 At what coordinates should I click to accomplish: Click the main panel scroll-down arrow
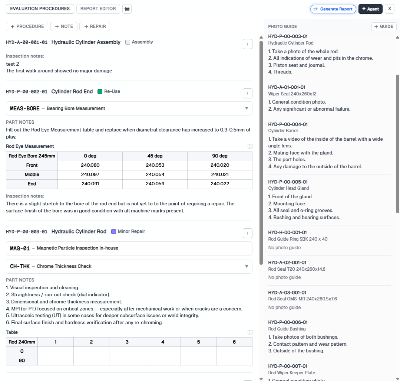click(x=261, y=379)
